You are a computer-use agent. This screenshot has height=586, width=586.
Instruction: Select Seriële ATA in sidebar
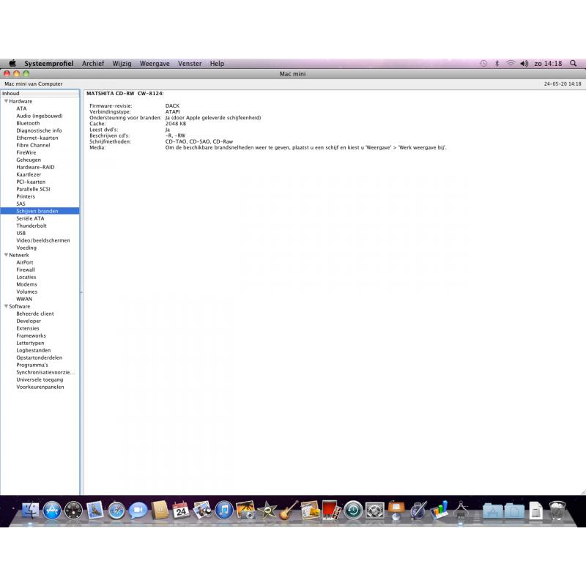click(30, 218)
